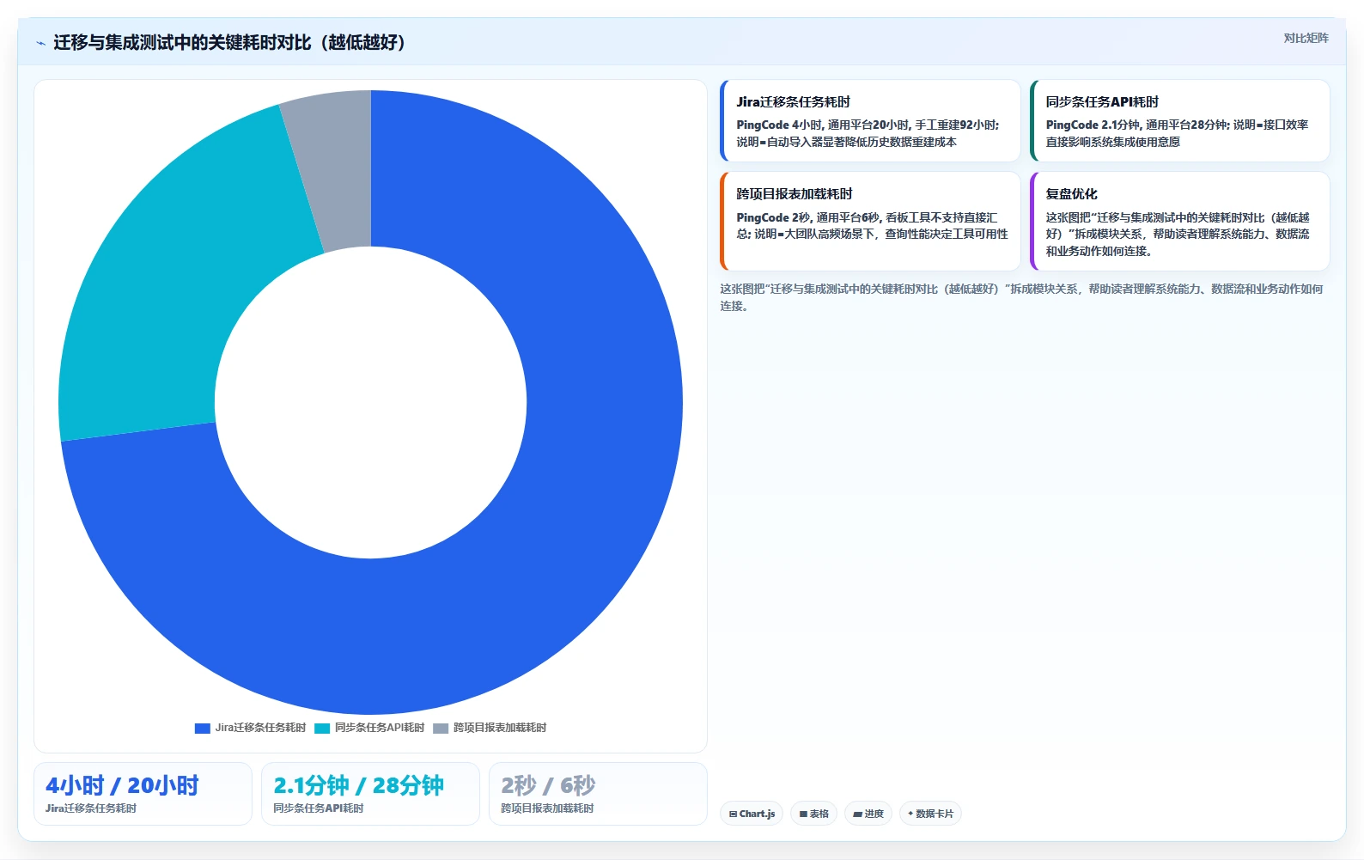
Task: Click the 数据卡片 tag pill
Action: 930,814
